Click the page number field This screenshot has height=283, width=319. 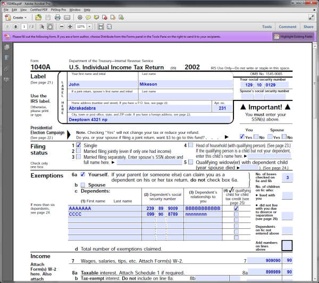(24, 27)
